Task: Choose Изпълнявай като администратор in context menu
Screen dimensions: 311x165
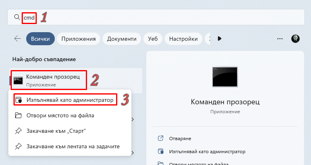Action: 70,100
